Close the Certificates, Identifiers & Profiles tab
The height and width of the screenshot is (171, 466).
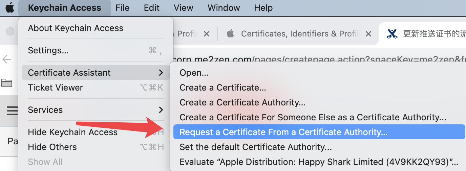368,34
